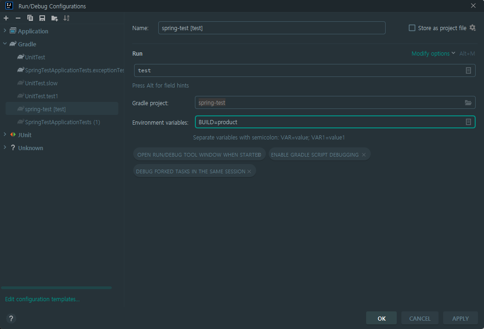Select the Gradle category label
The height and width of the screenshot is (329, 484).
tap(27, 44)
